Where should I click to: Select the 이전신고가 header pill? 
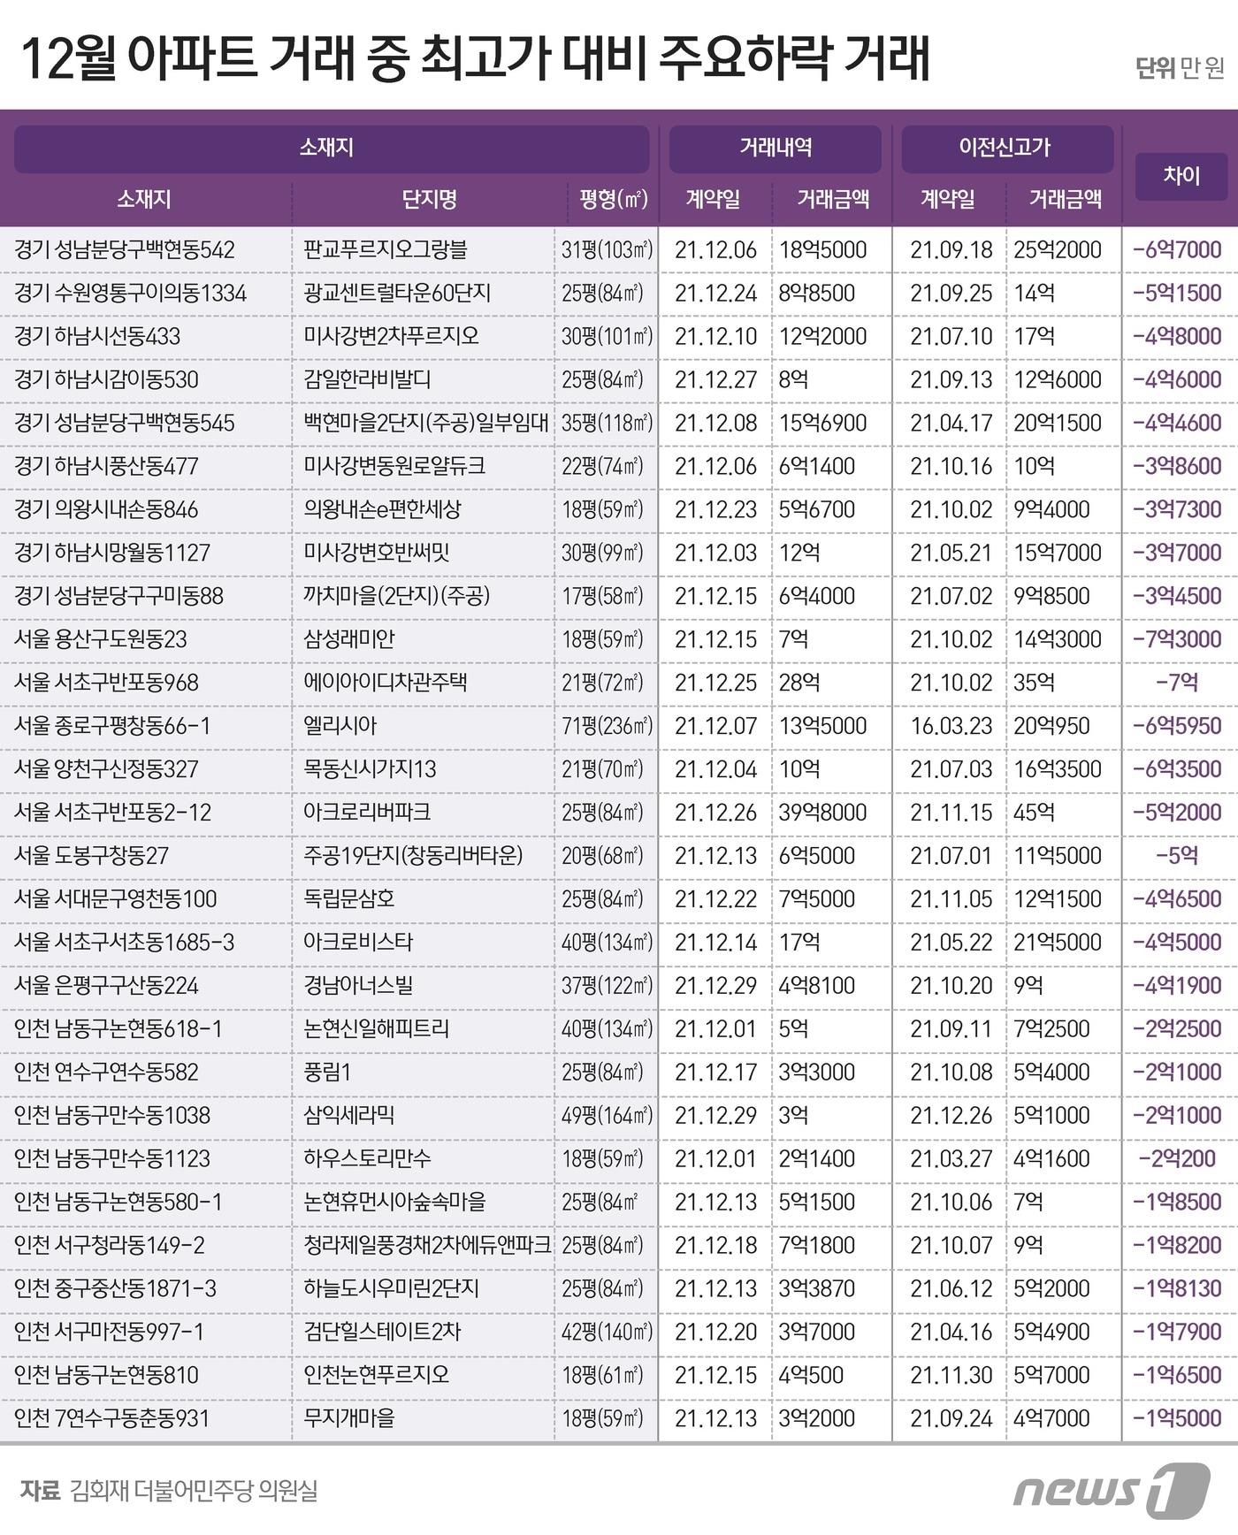click(x=1006, y=149)
